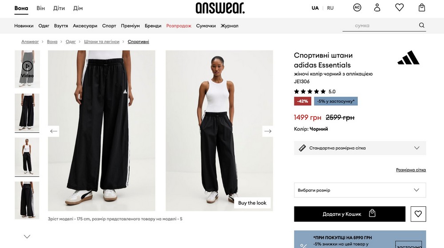The image size is (444, 248).
Task: Show previous product image with left arrow
Action: coord(54,131)
